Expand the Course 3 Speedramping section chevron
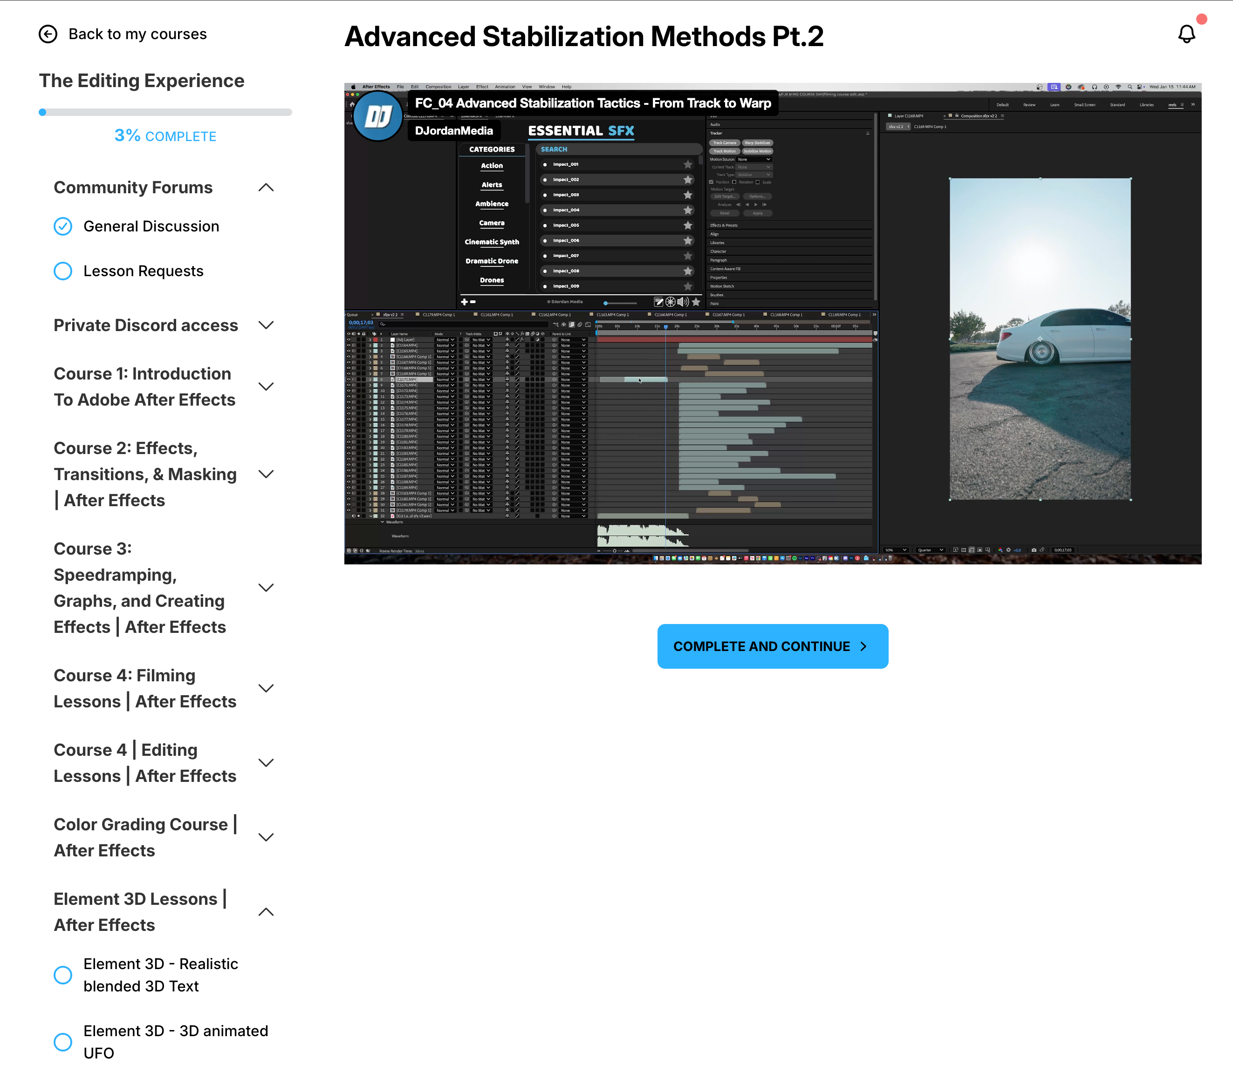Viewport: 1233px width, 1072px height. tap(266, 587)
